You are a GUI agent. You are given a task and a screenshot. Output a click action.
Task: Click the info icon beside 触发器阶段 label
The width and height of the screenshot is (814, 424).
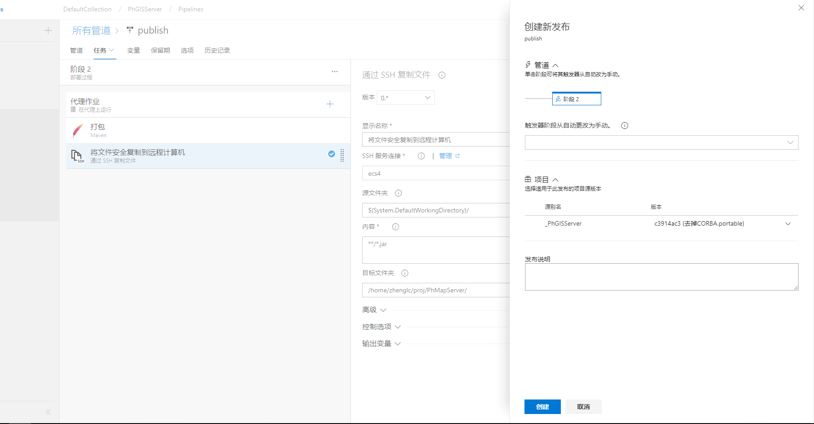click(624, 126)
